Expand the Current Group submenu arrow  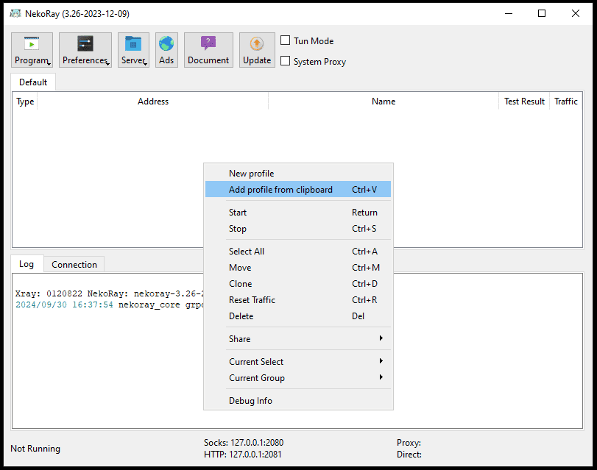(381, 377)
